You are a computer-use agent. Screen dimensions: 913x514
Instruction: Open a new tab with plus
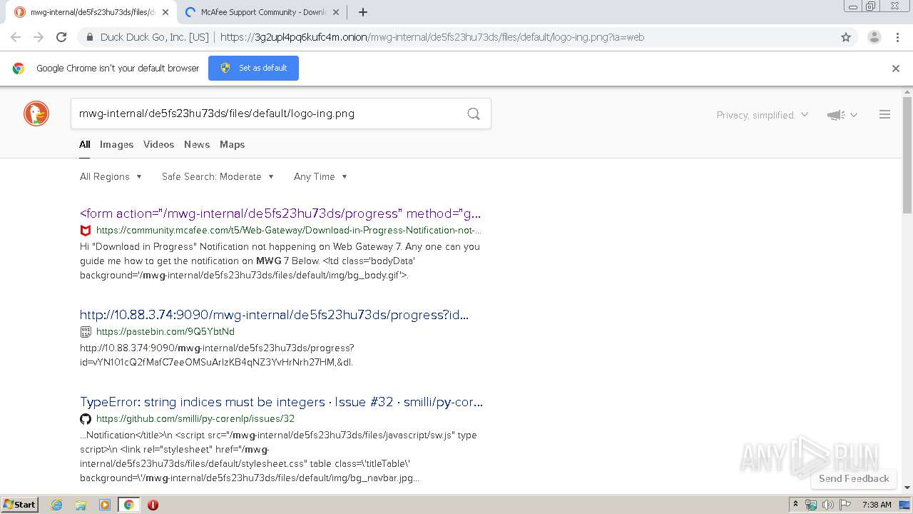tap(362, 12)
